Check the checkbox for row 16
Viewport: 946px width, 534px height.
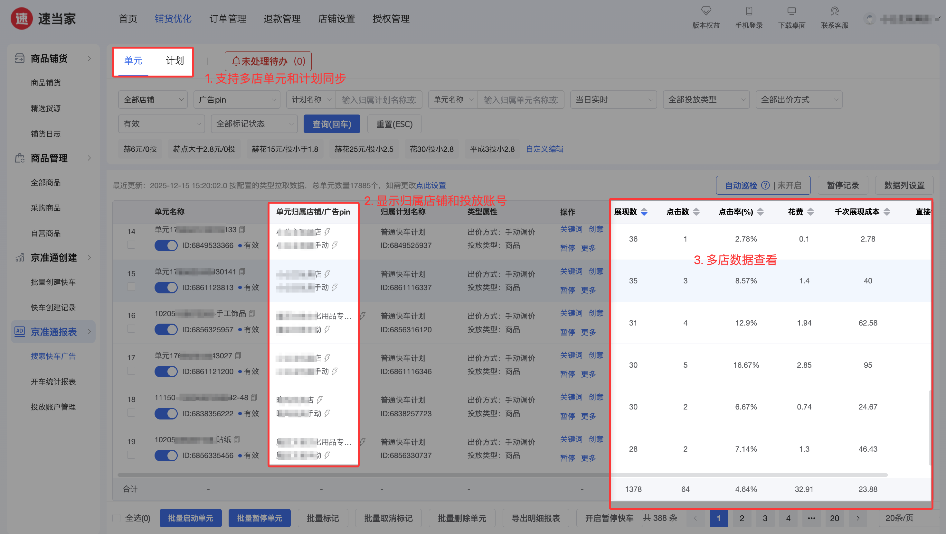pyautogui.click(x=131, y=329)
